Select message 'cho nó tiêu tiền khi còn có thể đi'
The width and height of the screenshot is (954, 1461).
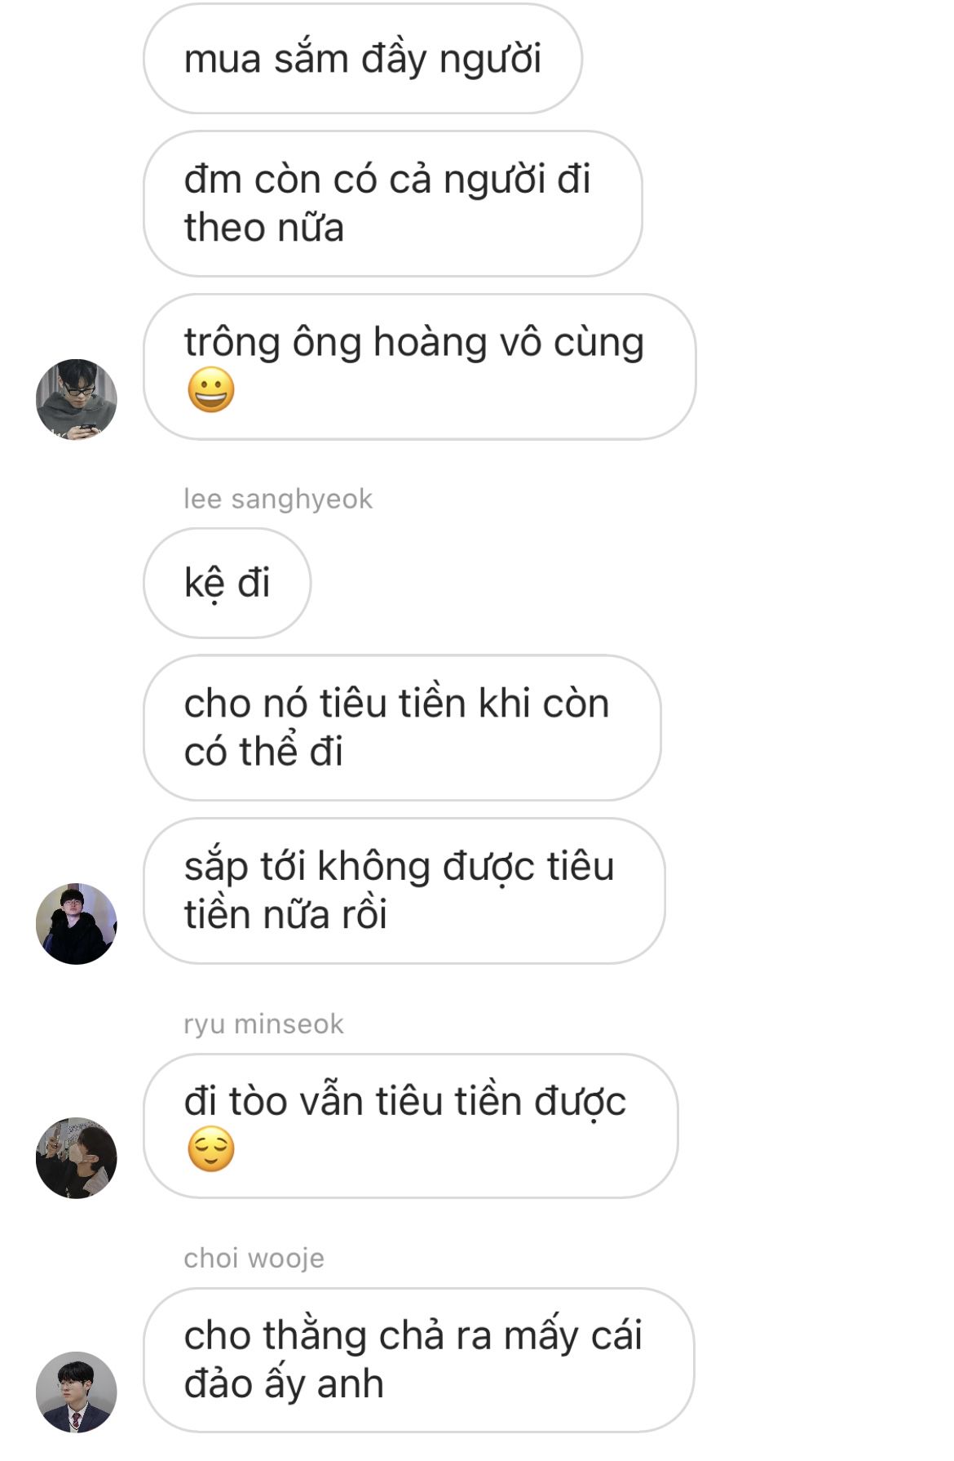coord(402,727)
